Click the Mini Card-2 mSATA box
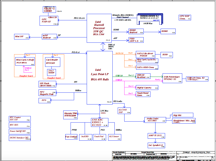 click(x=147, y=61)
